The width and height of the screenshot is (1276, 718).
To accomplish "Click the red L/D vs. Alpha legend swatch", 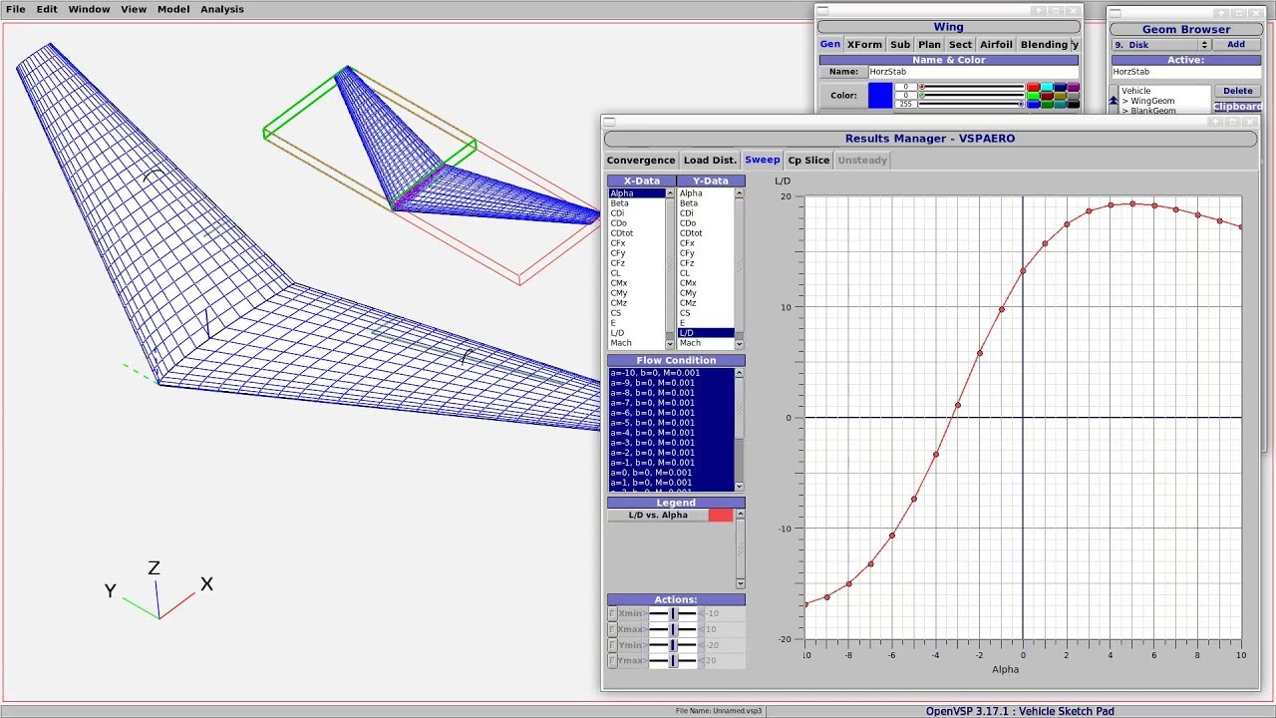I will [721, 516].
